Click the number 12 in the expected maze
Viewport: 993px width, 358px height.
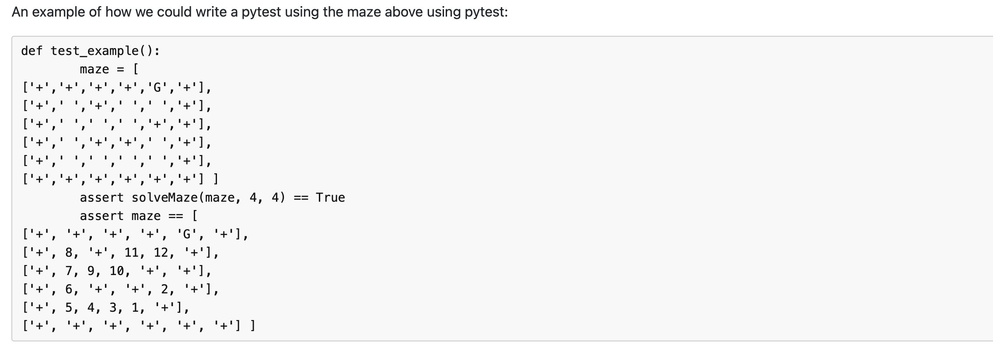(161, 253)
